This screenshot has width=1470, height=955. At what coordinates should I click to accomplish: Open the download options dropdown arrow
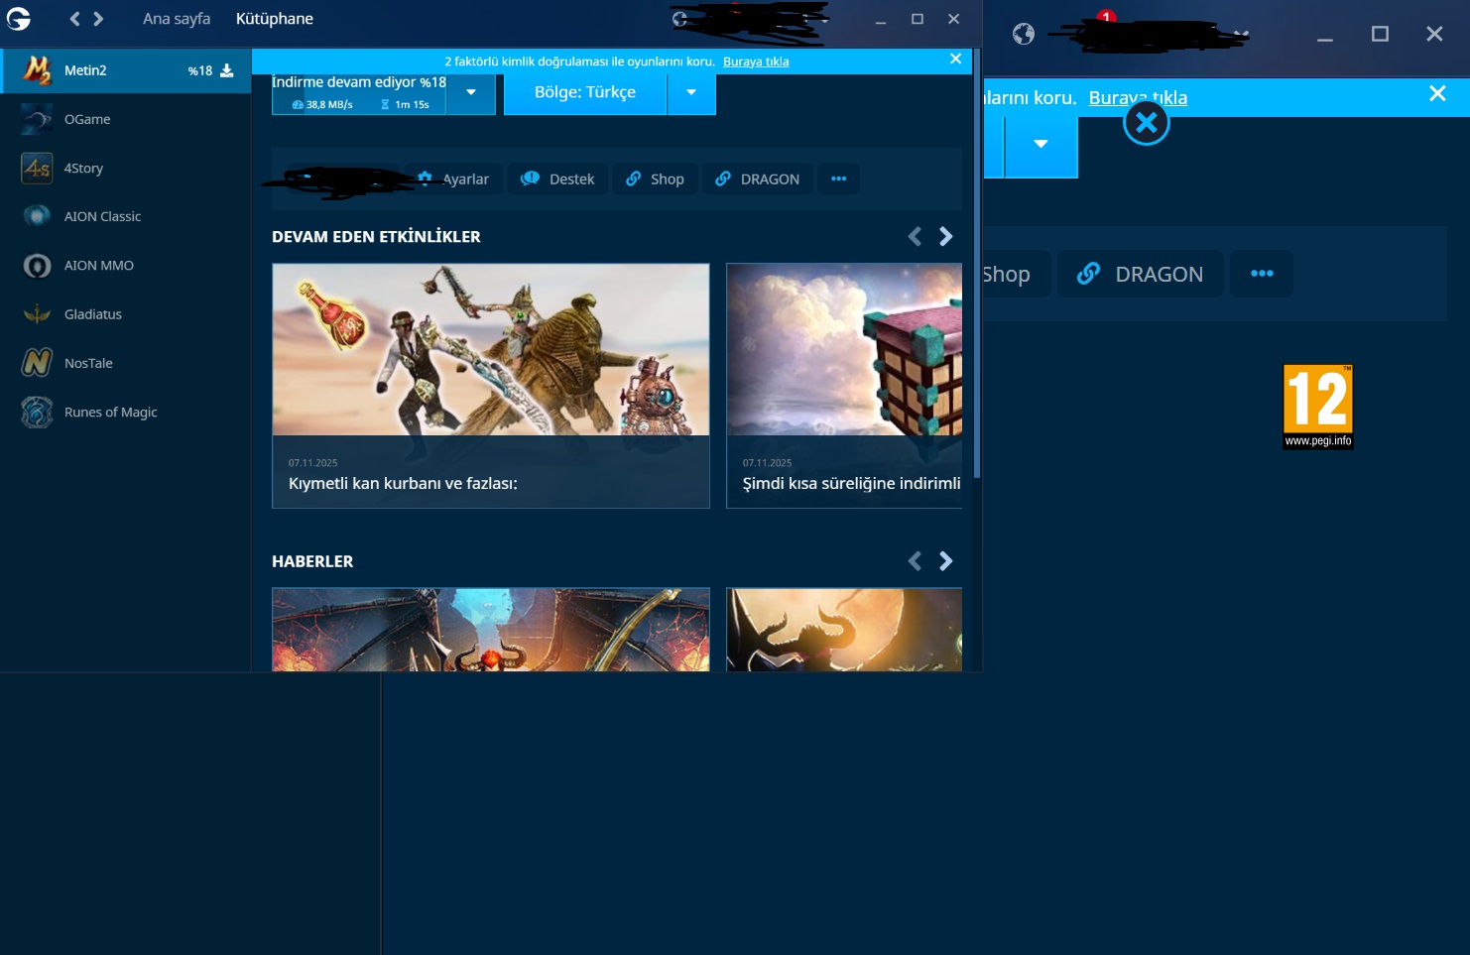click(471, 92)
